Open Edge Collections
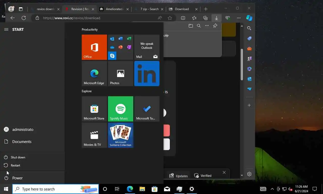The image size is (323, 194). click(x=205, y=18)
